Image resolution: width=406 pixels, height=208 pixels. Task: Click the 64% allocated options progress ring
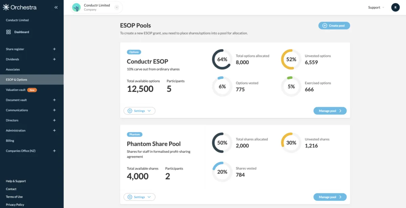coord(222,60)
